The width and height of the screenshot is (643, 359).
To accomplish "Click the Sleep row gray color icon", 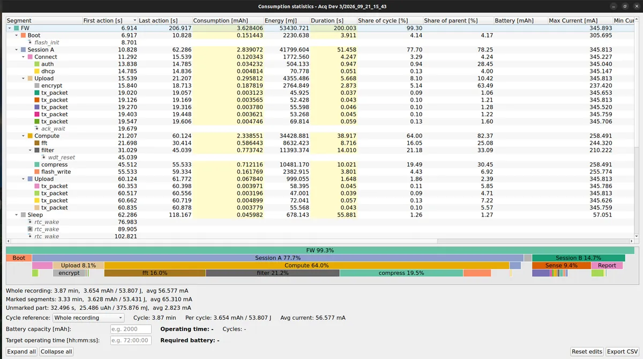I will [23, 215].
